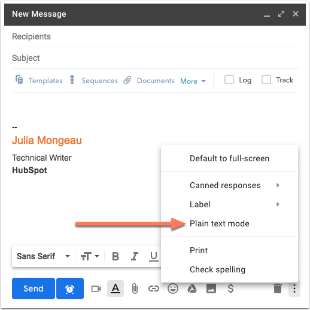Attach files with paperclip icon
The height and width of the screenshot is (310, 310).
(135, 288)
